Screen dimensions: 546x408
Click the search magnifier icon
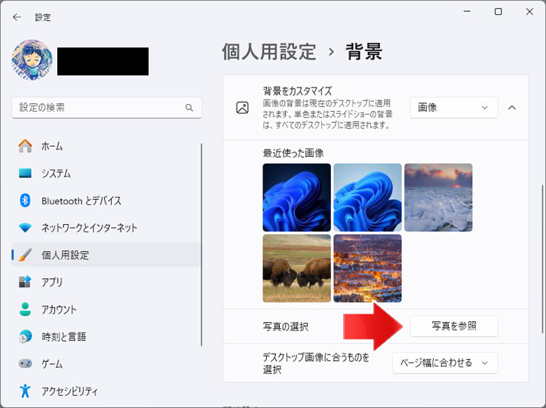(x=189, y=108)
